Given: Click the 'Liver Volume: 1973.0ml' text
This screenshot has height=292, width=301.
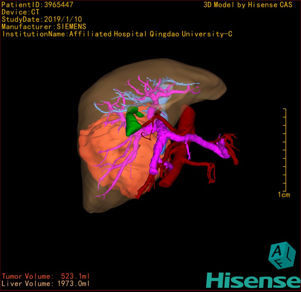Looking at the screenshot, I should pos(45,283).
